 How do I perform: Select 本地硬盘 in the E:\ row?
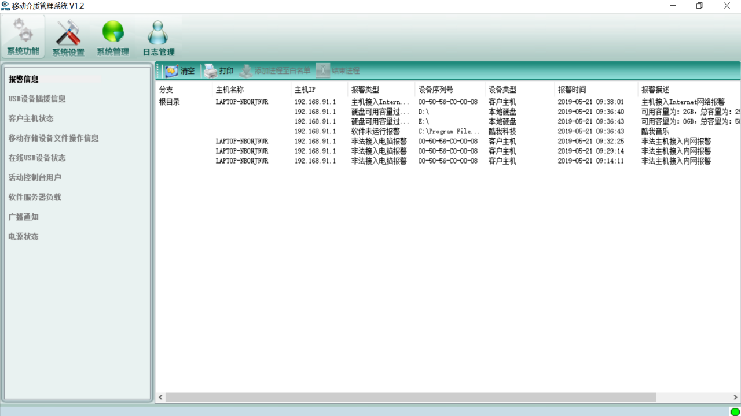coord(502,121)
